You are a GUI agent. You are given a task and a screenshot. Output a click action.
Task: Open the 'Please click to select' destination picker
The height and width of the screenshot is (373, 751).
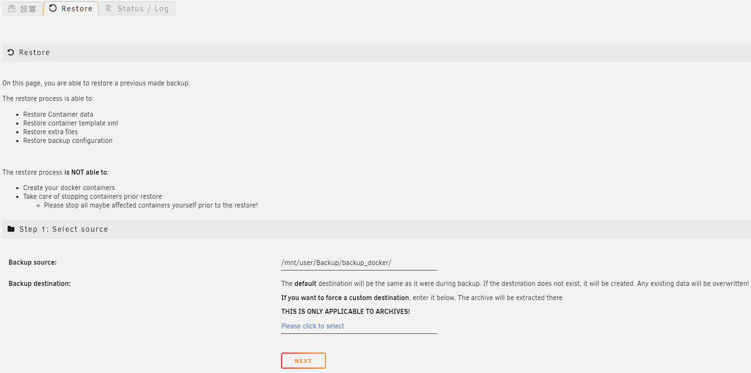359,326
